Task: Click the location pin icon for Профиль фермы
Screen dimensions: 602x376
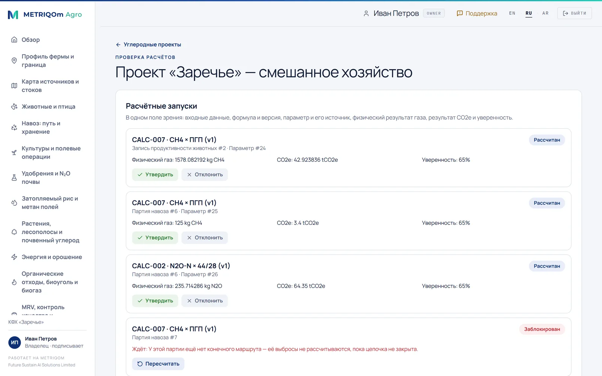Action: click(14, 61)
